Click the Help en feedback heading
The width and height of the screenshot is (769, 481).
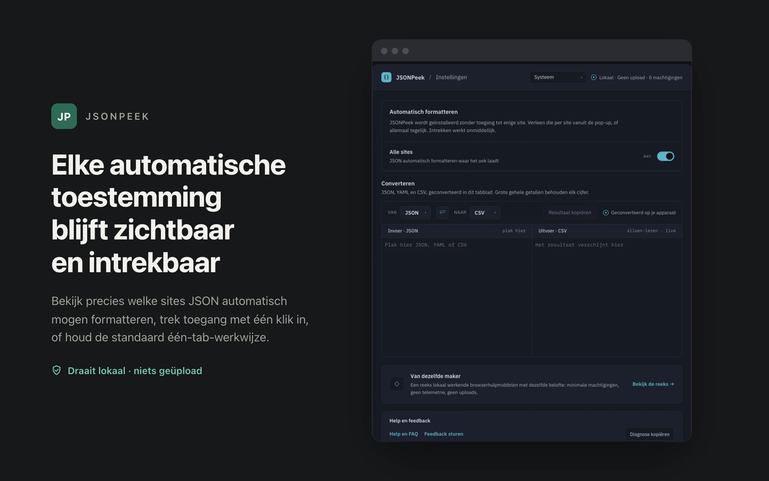[x=410, y=421]
